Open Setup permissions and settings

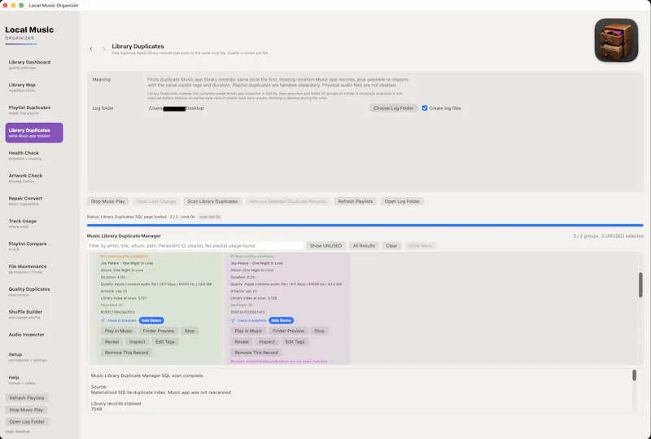pos(34,357)
